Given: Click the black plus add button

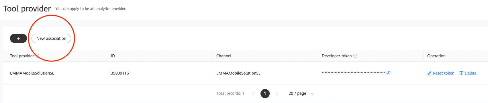Looking at the screenshot, I should (18, 38).
